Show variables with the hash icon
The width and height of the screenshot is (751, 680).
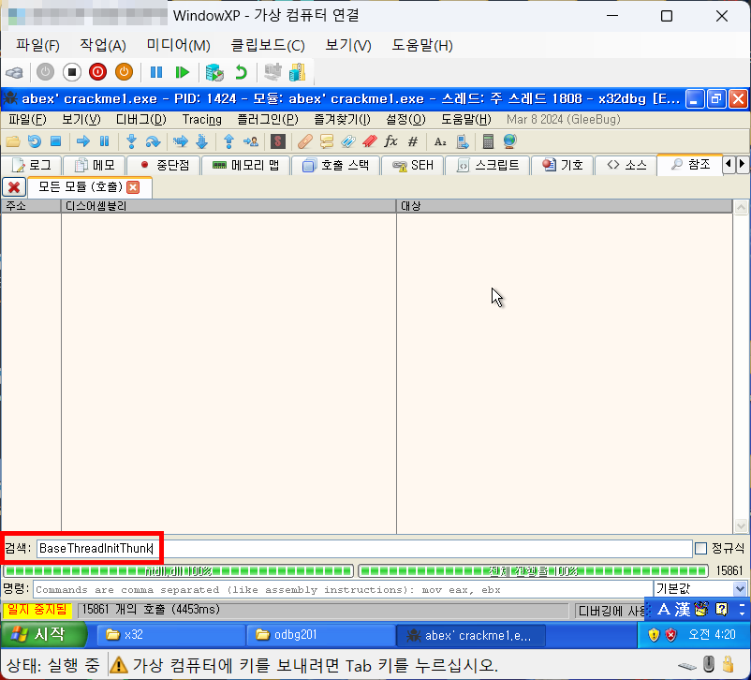click(413, 141)
